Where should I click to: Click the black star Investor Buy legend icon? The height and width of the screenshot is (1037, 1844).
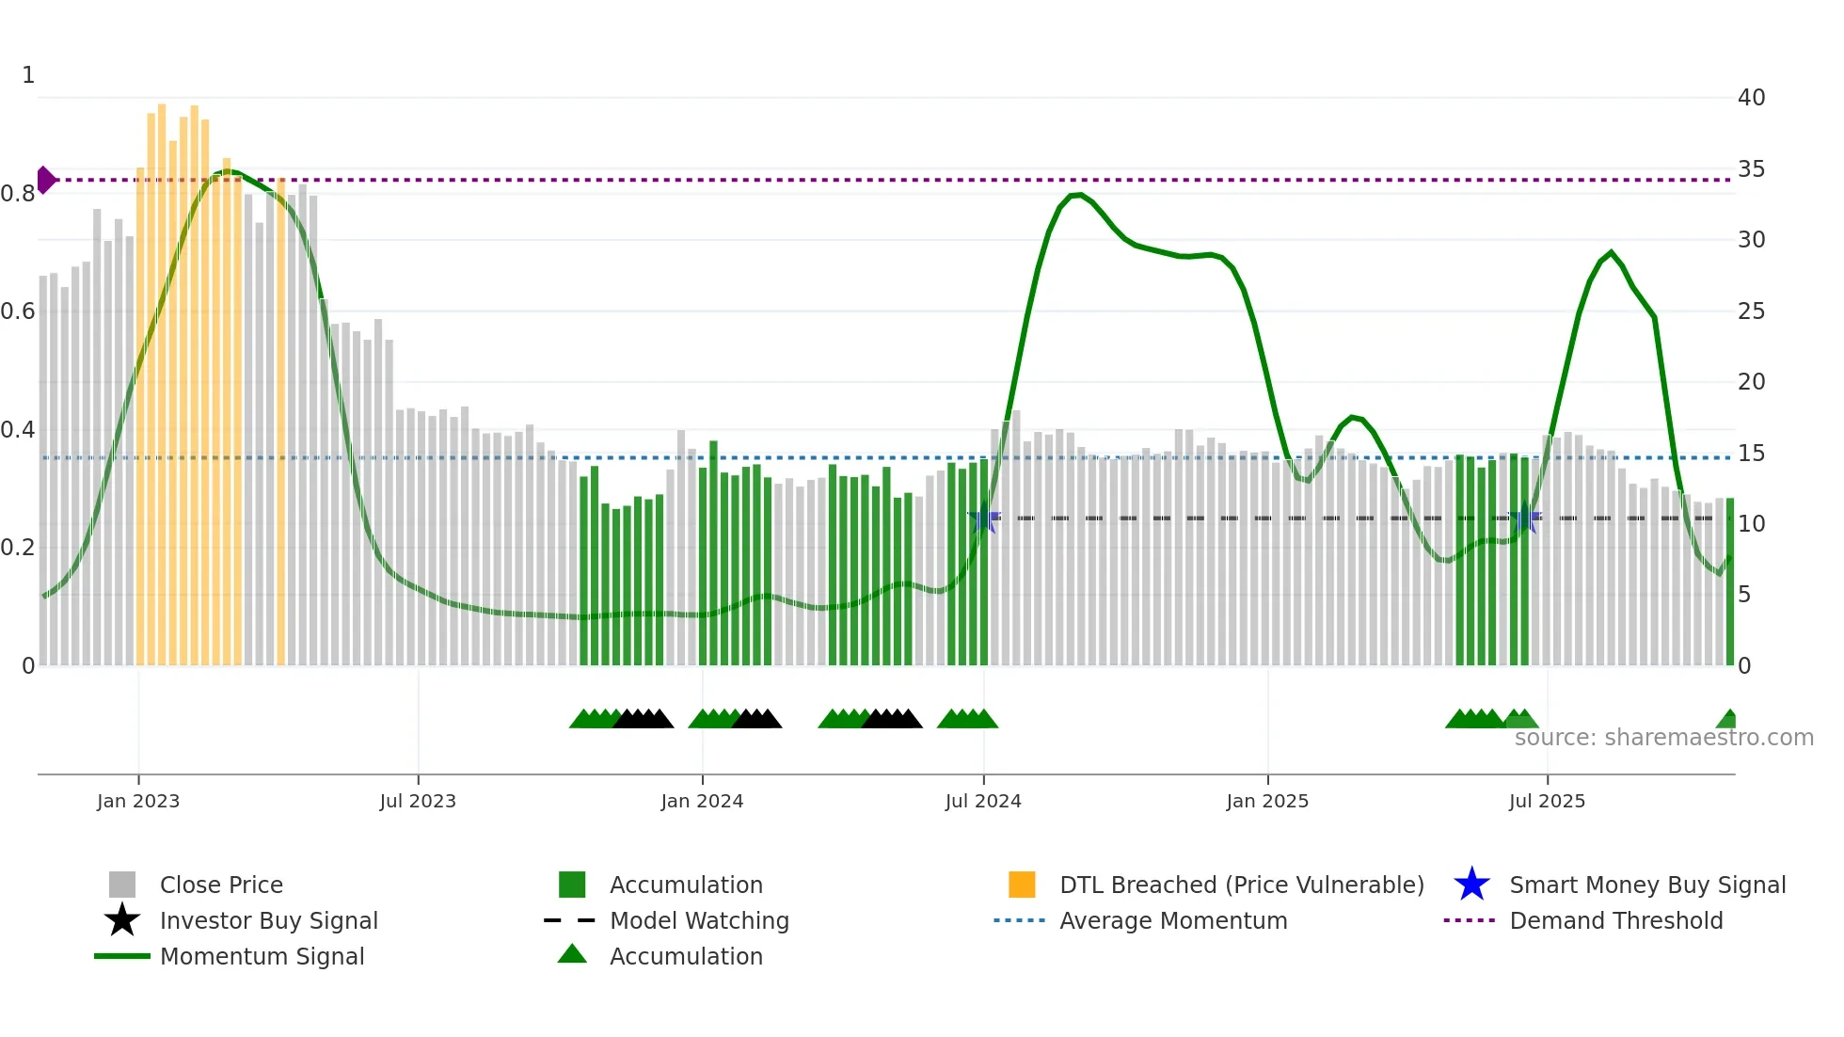pos(122,920)
